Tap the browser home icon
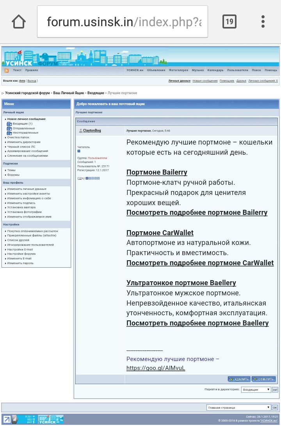 (19, 22)
